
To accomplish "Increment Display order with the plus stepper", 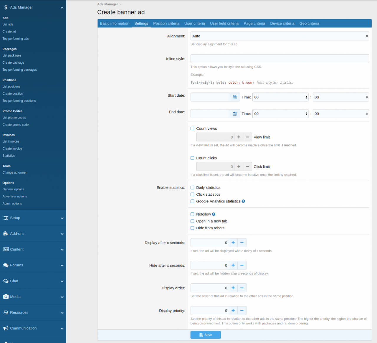I will tap(233, 288).
